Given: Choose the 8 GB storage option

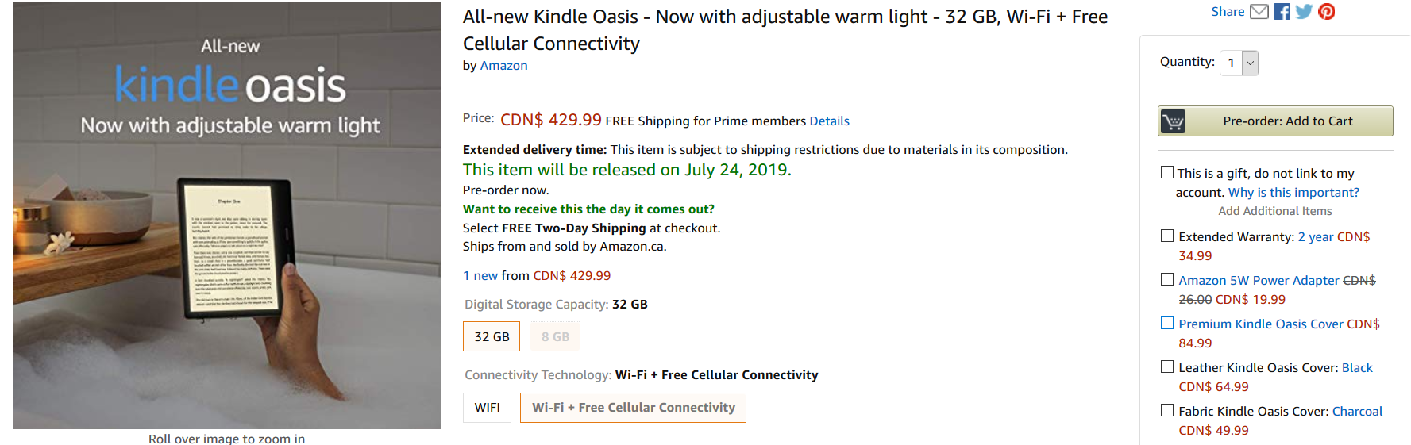Looking at the screenshot, I should pyautogui.click(x=555, y=336).
